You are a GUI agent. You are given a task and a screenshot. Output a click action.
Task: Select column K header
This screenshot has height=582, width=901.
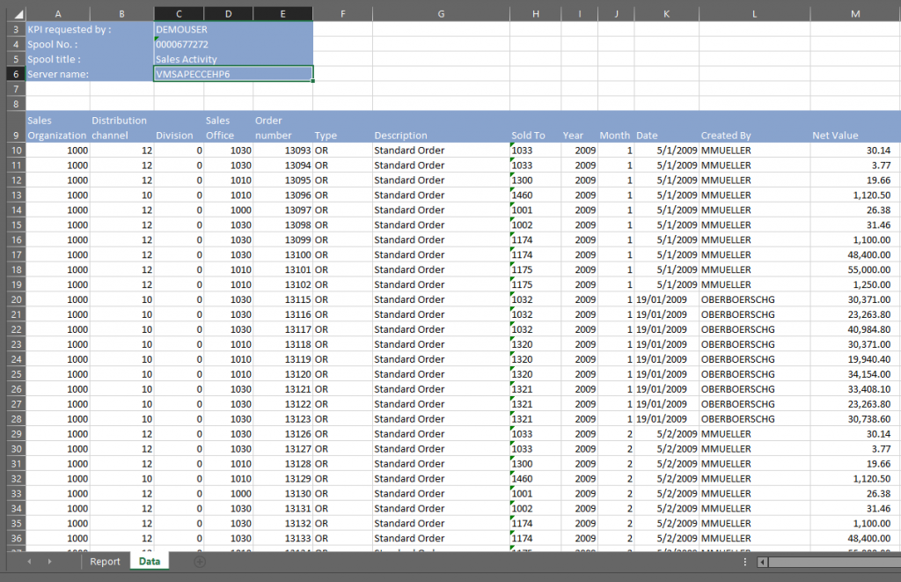click(667, 14)
